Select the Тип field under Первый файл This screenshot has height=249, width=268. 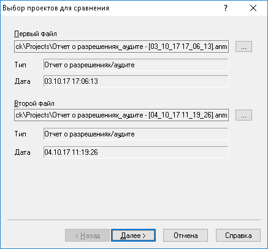coord(136,65)
